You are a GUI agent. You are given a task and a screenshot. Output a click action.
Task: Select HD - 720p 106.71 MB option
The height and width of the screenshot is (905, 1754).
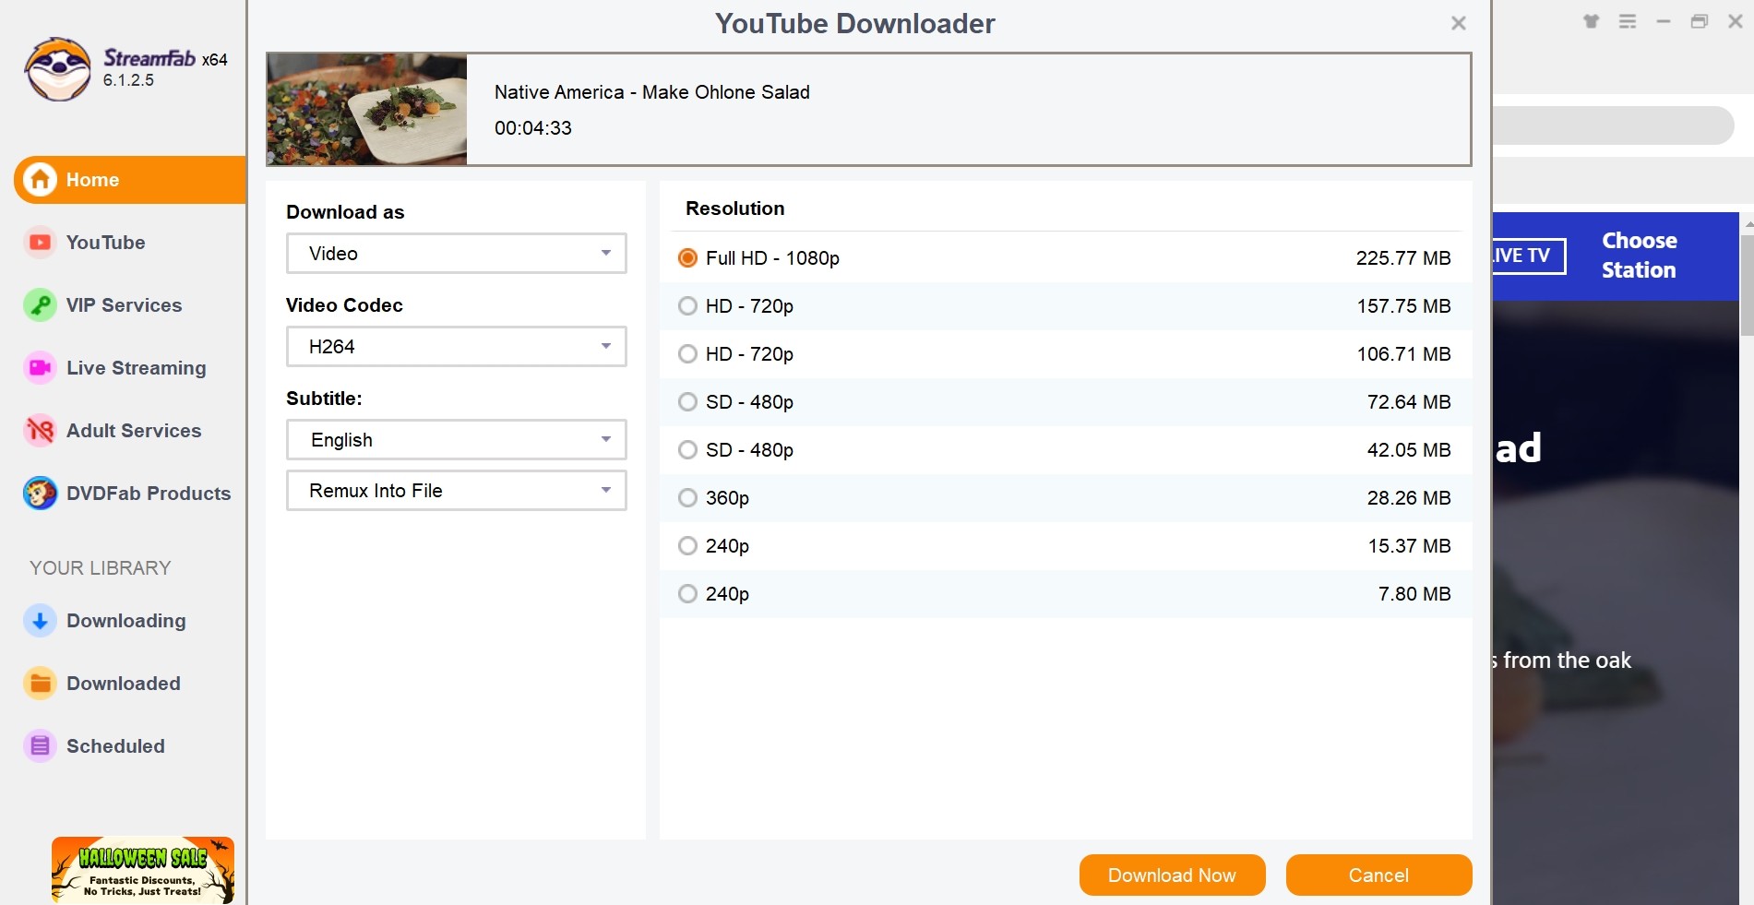(x=1066, y=354)
